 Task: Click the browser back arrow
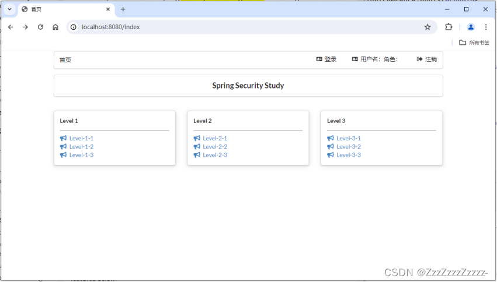click(11, 27)
